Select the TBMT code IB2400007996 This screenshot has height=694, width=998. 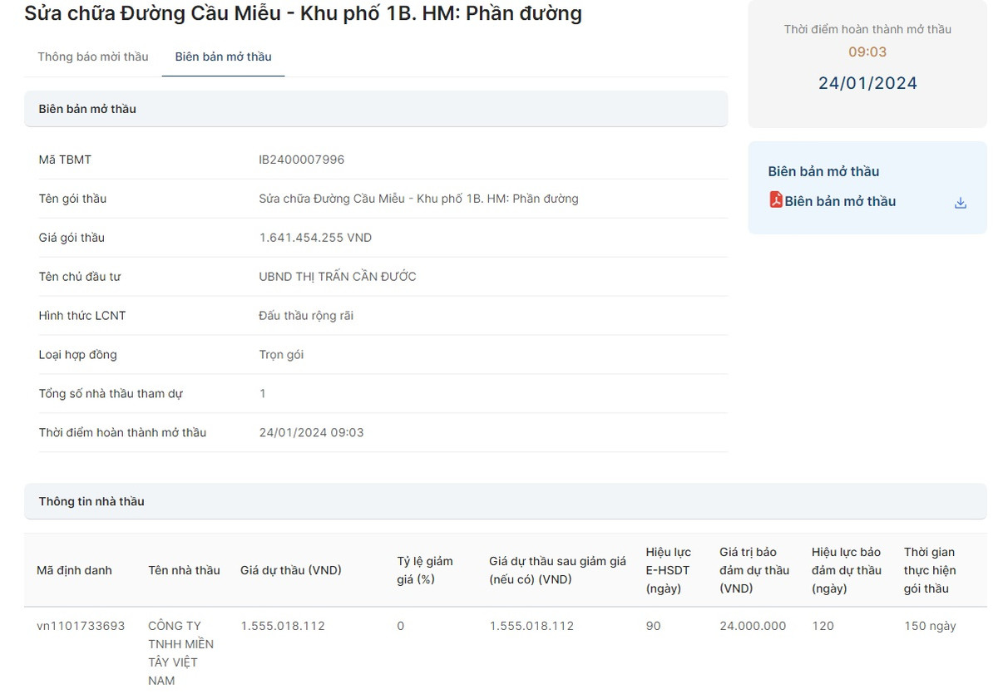pos(301,160)
